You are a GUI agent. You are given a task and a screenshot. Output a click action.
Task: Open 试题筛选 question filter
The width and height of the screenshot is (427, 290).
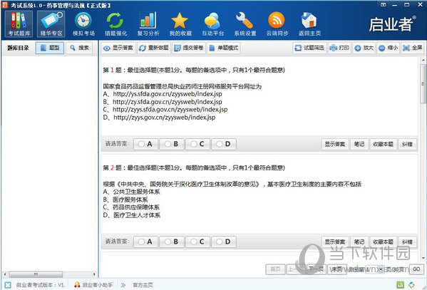click(309, 48)
